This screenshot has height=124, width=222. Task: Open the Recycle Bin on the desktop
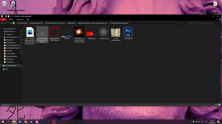tap(5, 4)
